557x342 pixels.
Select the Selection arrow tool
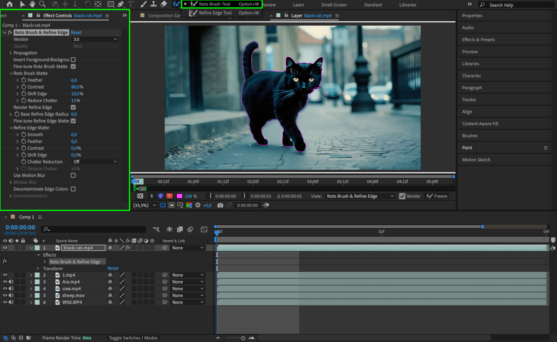tap(22, 4)
